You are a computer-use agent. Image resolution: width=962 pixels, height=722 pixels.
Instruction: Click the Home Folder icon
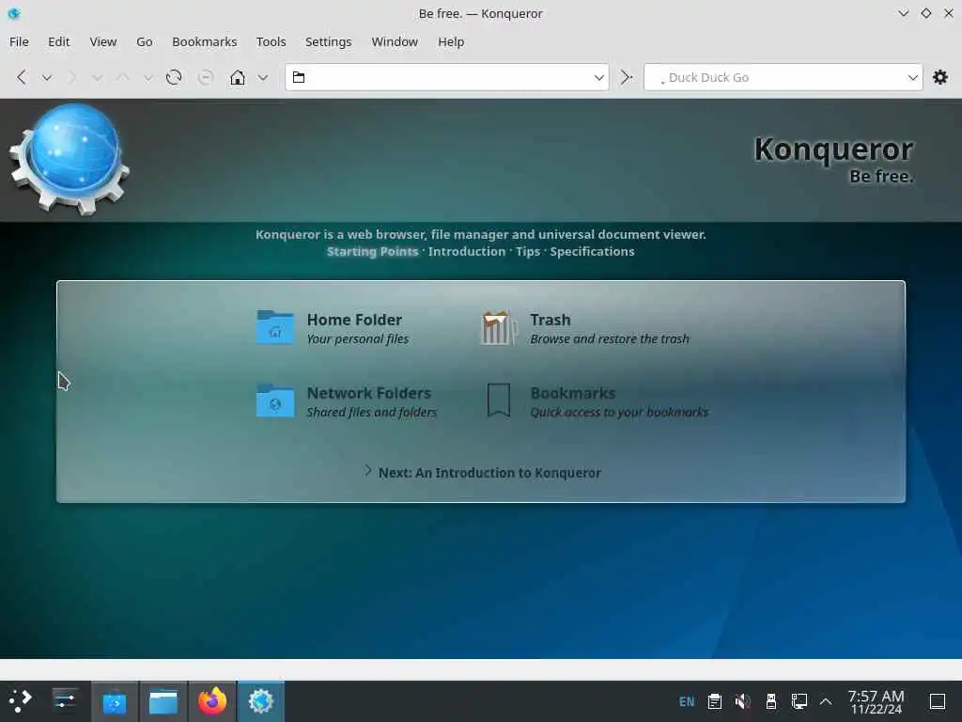[275, 327]
